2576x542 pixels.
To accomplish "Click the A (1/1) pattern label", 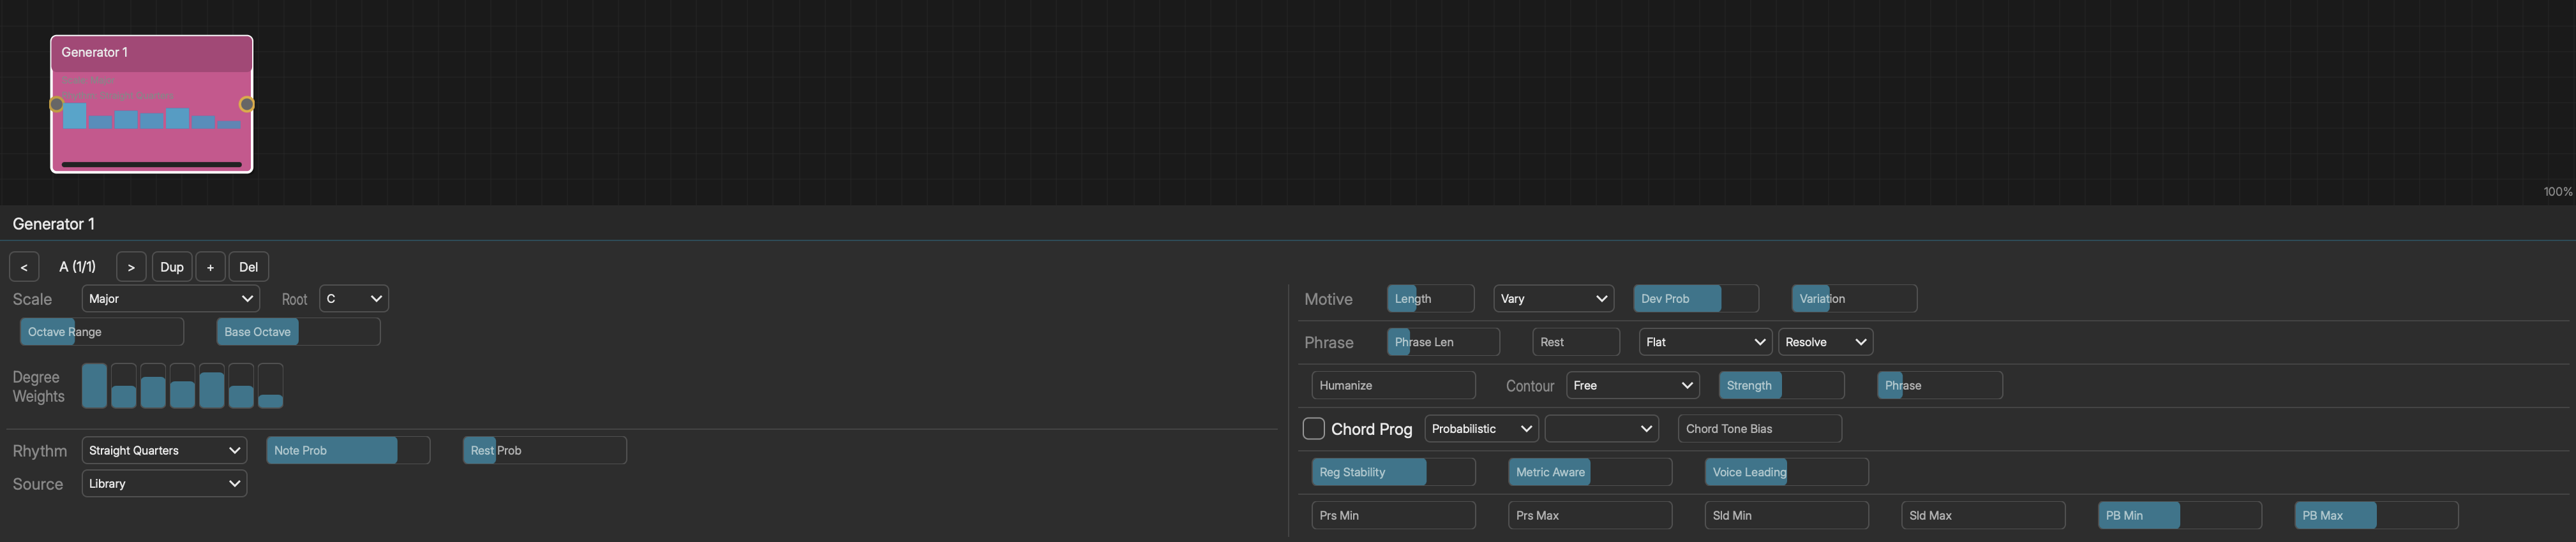I will tap(78, 267).
